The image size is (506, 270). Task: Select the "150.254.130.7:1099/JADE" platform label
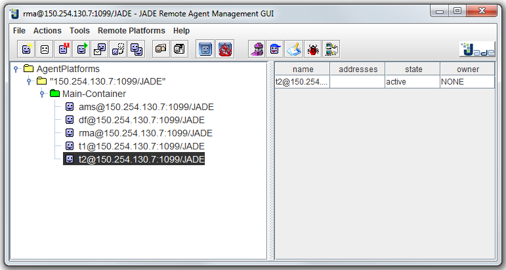(x=108, y=81)
